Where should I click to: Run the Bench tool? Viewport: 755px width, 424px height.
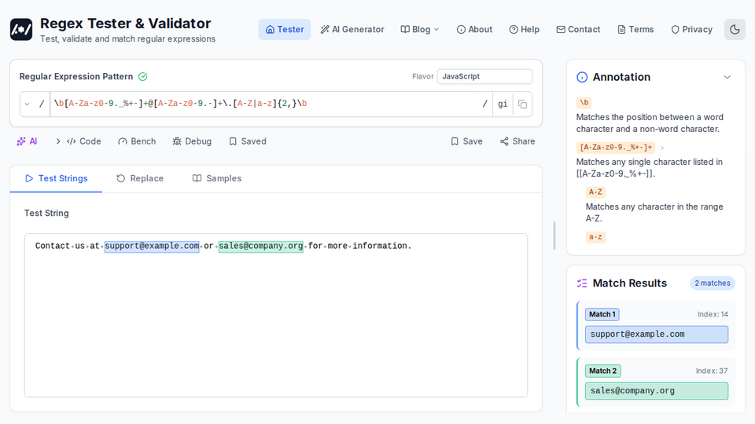coord(137,141)
